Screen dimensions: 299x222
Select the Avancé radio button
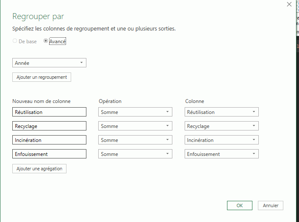(x=46, y=42)
